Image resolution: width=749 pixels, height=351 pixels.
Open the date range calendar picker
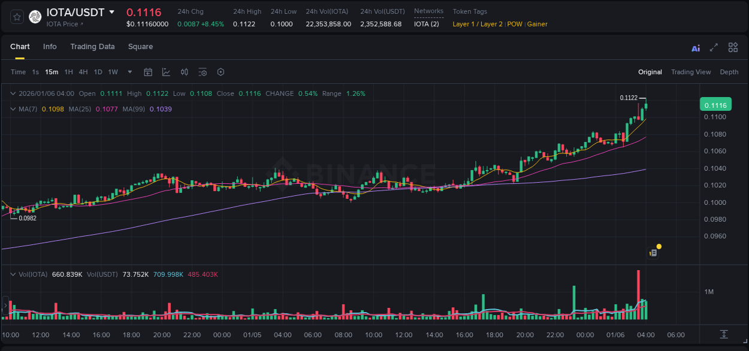[148, 71]
